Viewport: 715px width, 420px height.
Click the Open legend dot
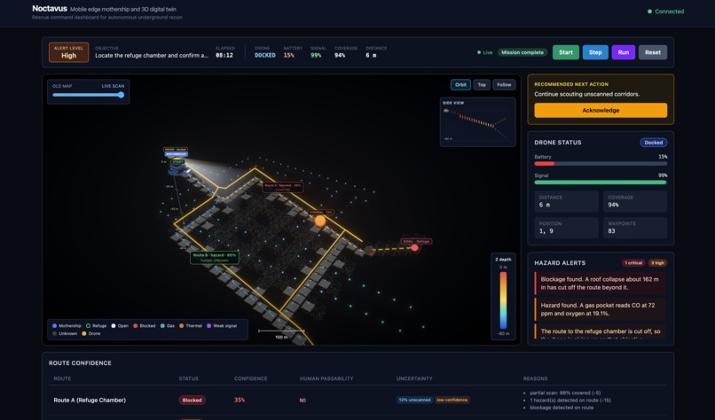point(114,326)
